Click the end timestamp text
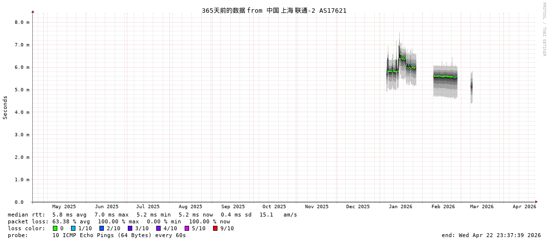The image size is (549, 242). [x=491, y=235]
